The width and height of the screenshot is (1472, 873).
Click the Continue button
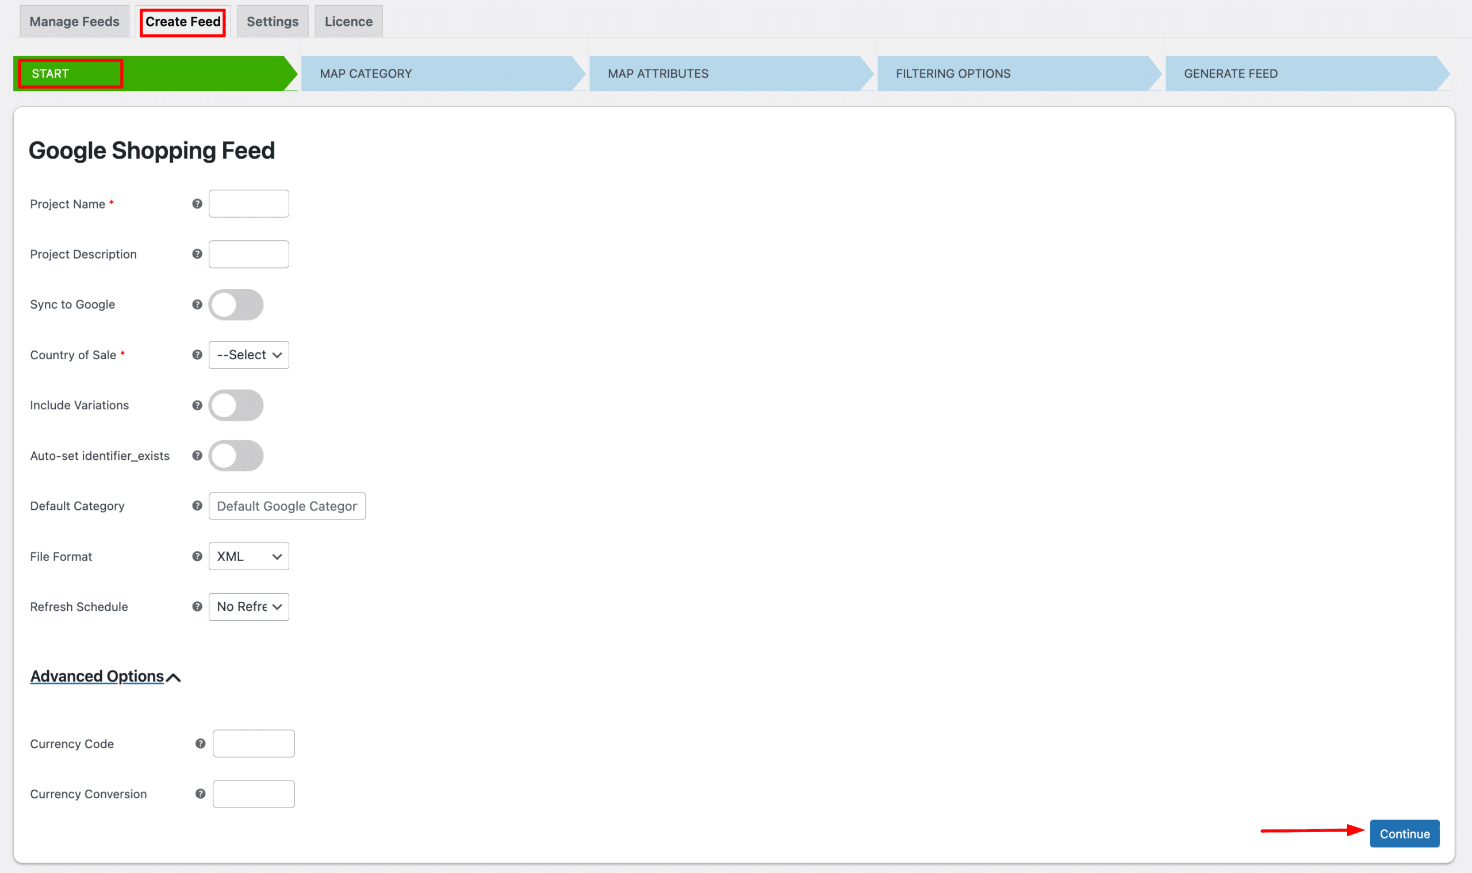(x=1405, y=833)
